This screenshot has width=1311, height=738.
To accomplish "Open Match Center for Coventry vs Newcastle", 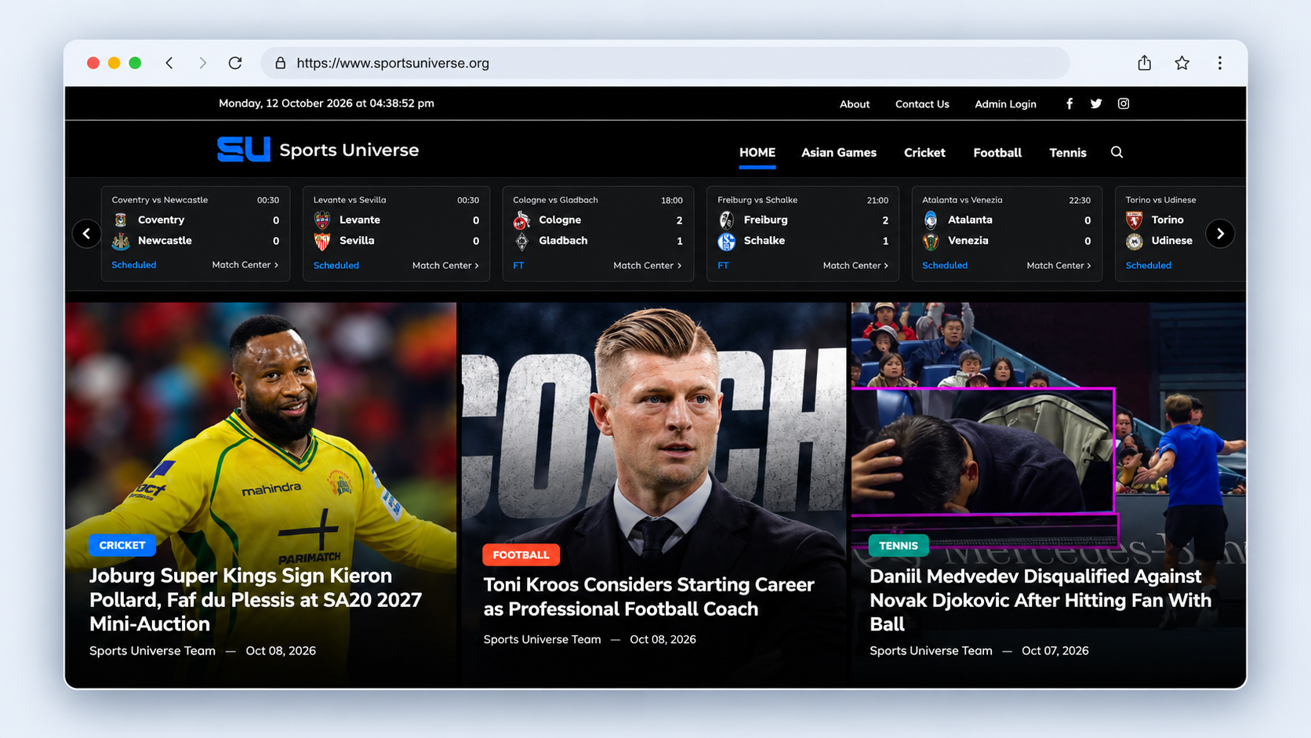I will pos(245,265).
